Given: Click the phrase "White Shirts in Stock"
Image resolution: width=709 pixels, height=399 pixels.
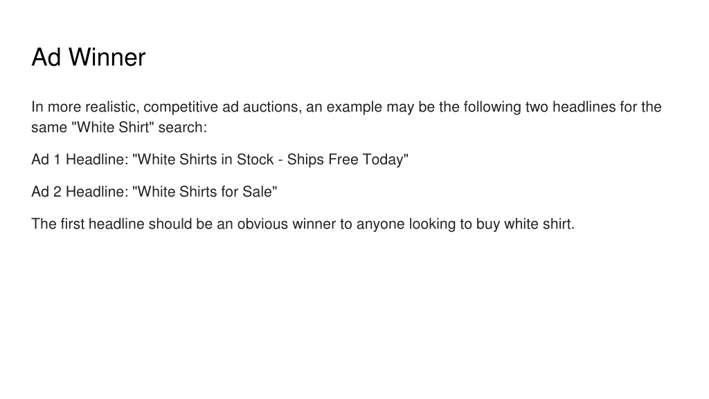Looking at the screenshot, I should [x=206, y=159].
